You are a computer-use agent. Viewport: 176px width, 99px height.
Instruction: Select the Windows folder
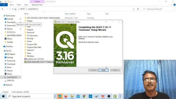tap(31, 56)
